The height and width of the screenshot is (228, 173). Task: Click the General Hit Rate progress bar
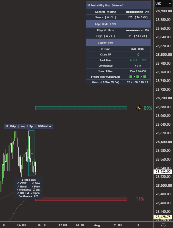135,12
